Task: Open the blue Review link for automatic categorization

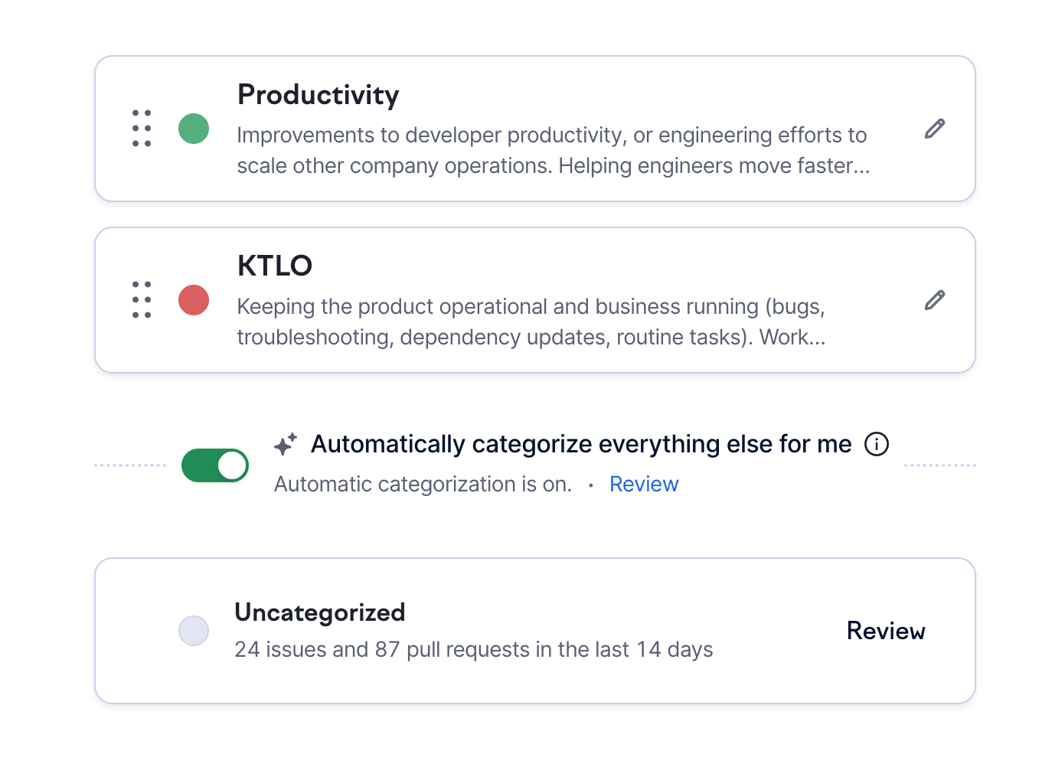Action: point(644,485)
